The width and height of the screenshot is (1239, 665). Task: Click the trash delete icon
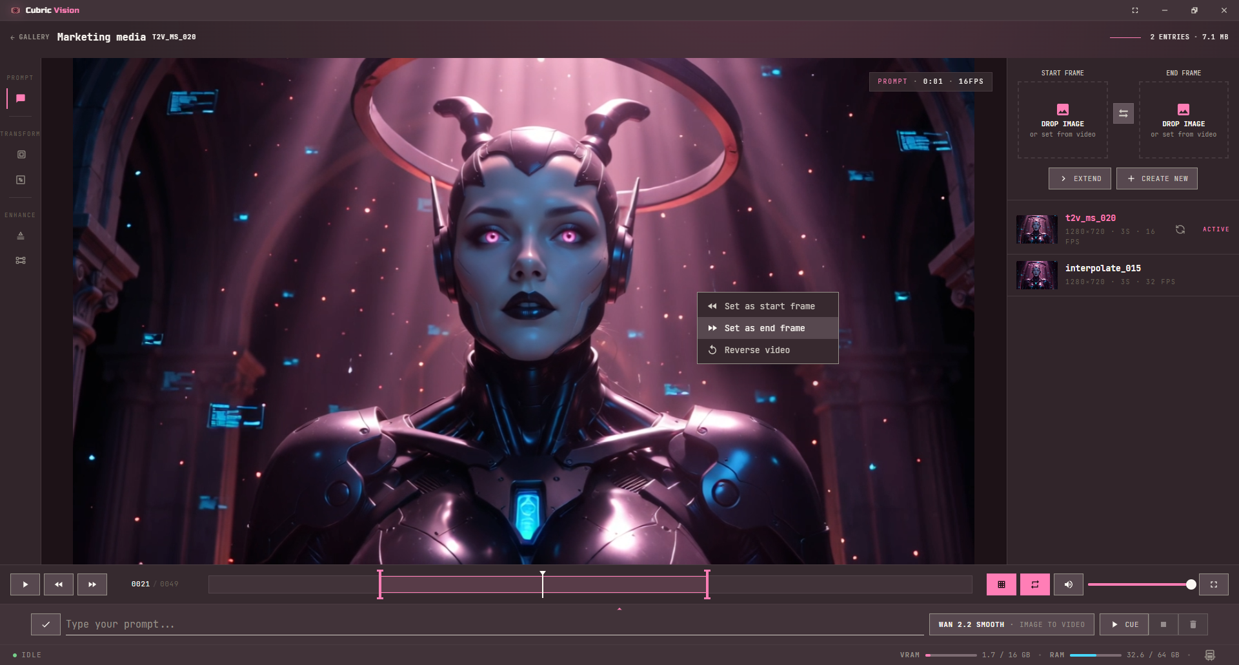pyautogui.click(x=1193, y=624)
